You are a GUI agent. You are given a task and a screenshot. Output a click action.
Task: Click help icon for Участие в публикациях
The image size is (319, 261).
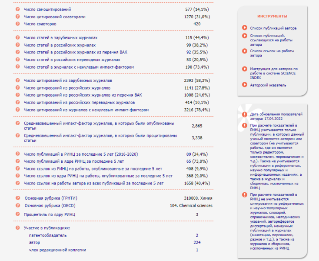coord(17,228)
